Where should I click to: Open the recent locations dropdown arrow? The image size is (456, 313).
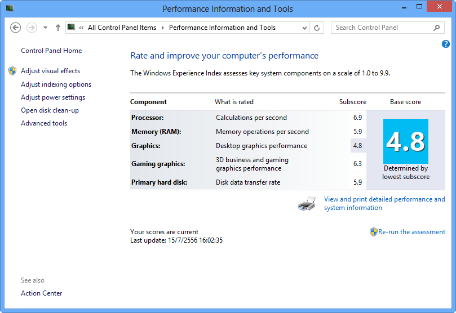tap(45, 28)
